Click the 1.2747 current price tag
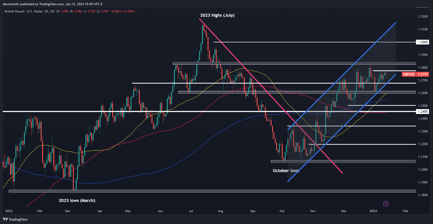 pyautogui.click(x=423, y=74)
